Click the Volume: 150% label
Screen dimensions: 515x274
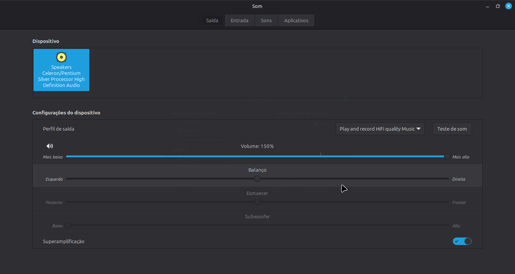(257, 146)
